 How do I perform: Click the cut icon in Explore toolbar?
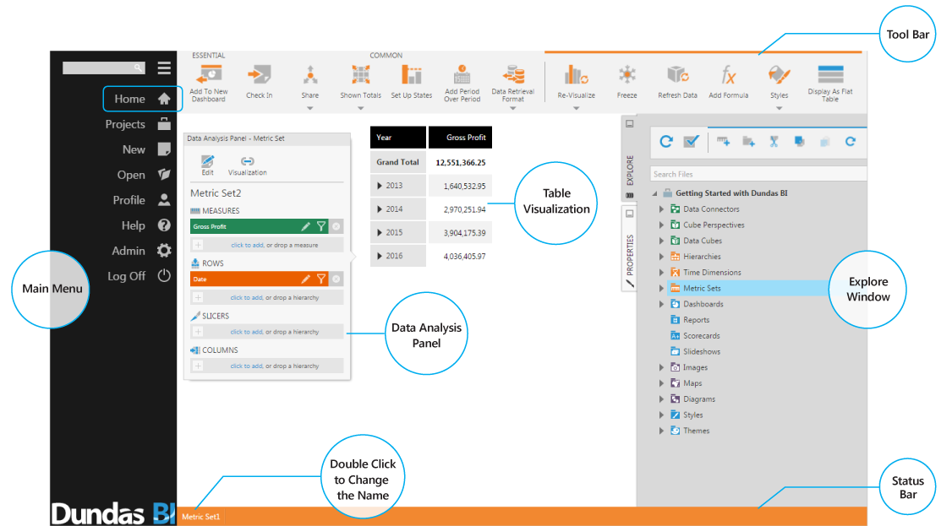pyautogui.click(x=774, y=142)
